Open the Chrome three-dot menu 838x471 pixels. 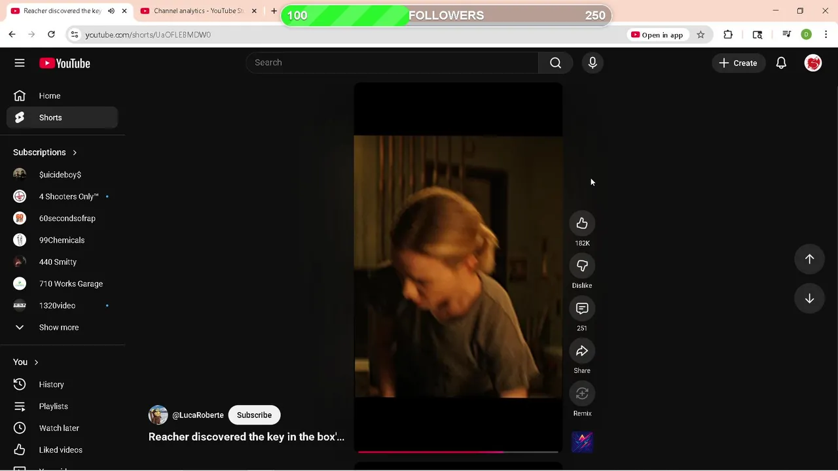(827, 35)
